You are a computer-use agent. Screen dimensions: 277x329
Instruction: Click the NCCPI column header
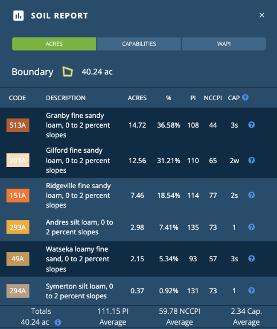213,98
